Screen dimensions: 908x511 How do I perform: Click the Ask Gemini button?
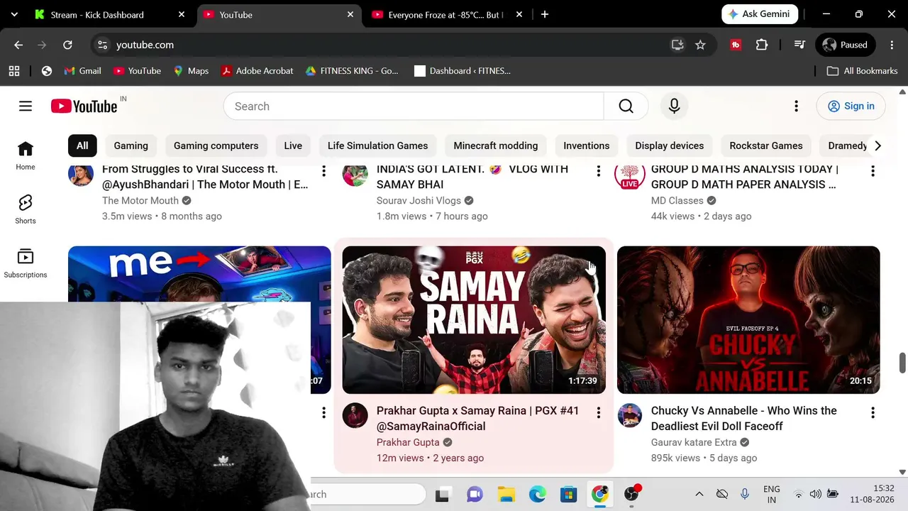click(760, 14)
